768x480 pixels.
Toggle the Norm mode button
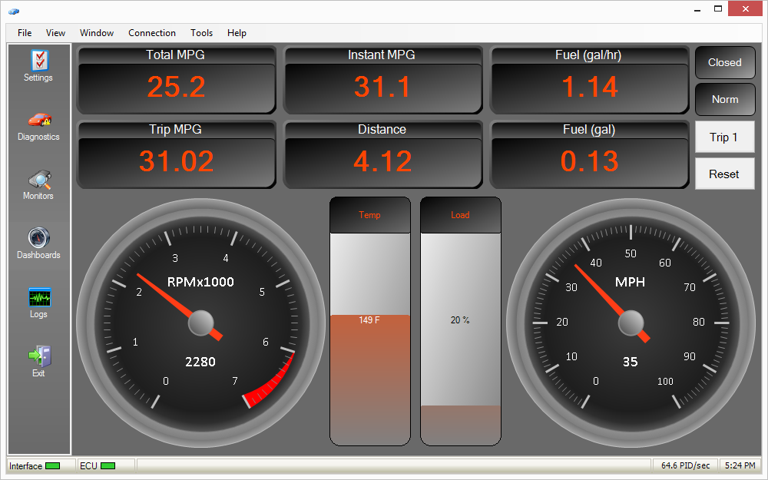[724, 99]
